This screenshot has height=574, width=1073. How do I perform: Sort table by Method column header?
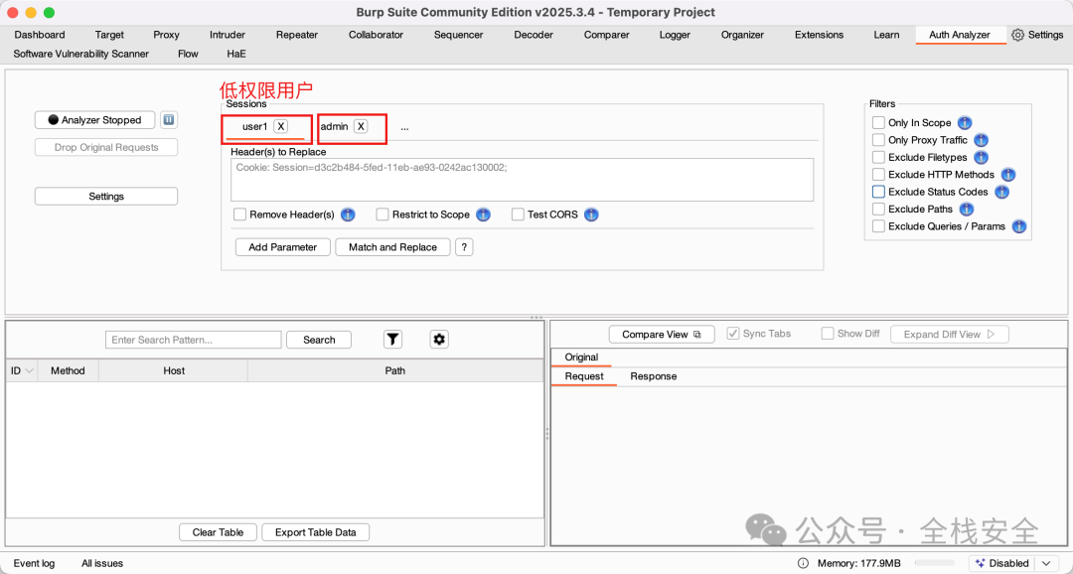click(x=68, y=370)
